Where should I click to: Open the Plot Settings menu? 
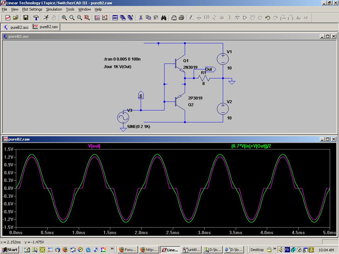click(32, 9)
